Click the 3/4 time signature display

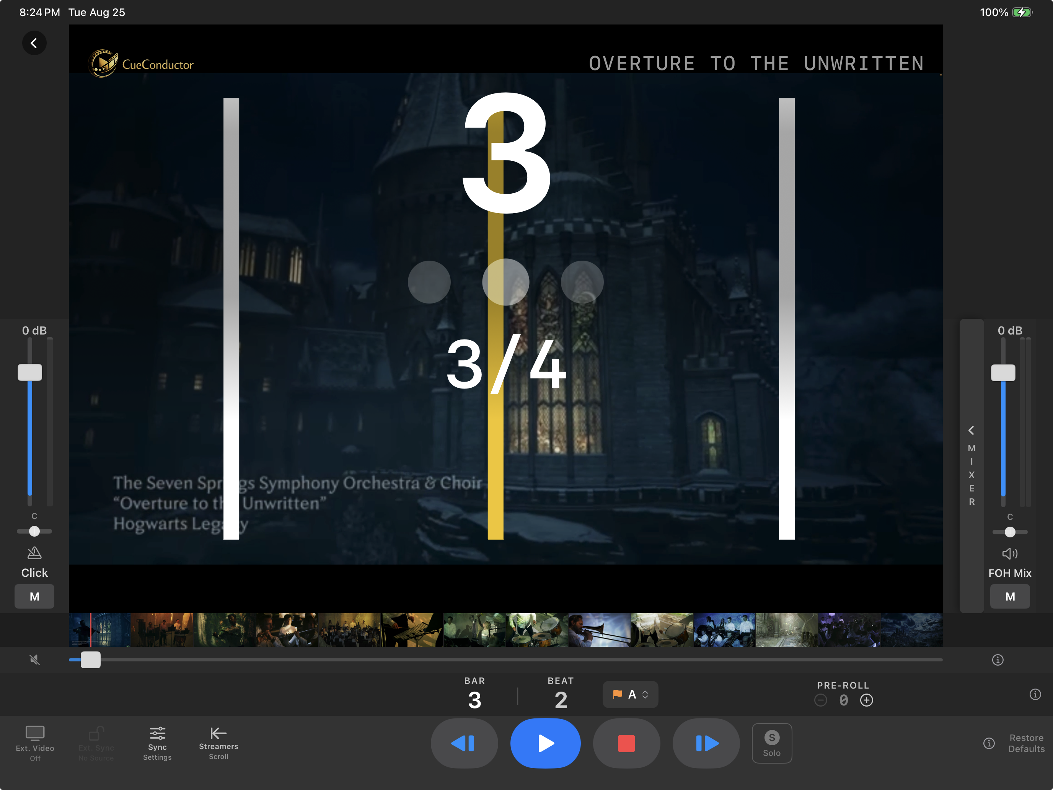(506, 364)
